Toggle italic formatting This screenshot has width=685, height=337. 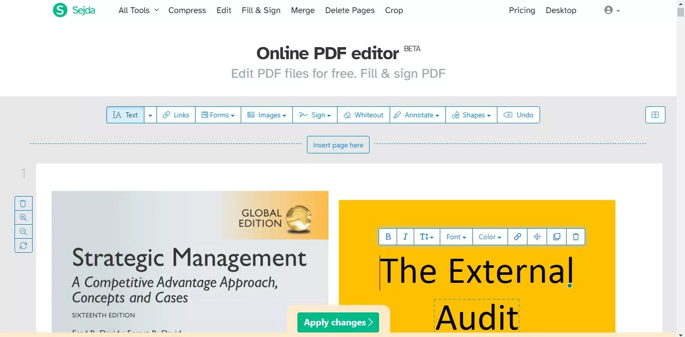[405, 236]
